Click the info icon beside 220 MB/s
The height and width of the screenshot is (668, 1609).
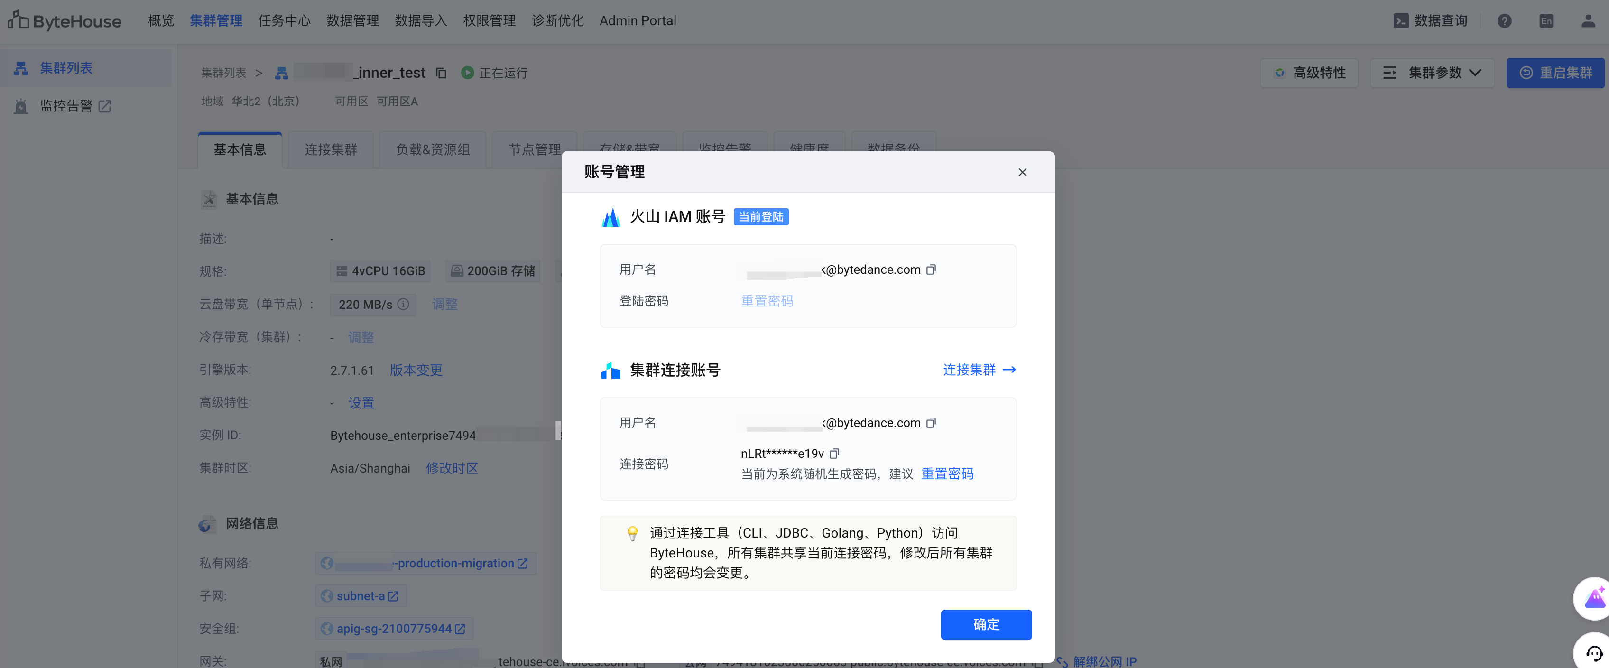tap(404, 304)
